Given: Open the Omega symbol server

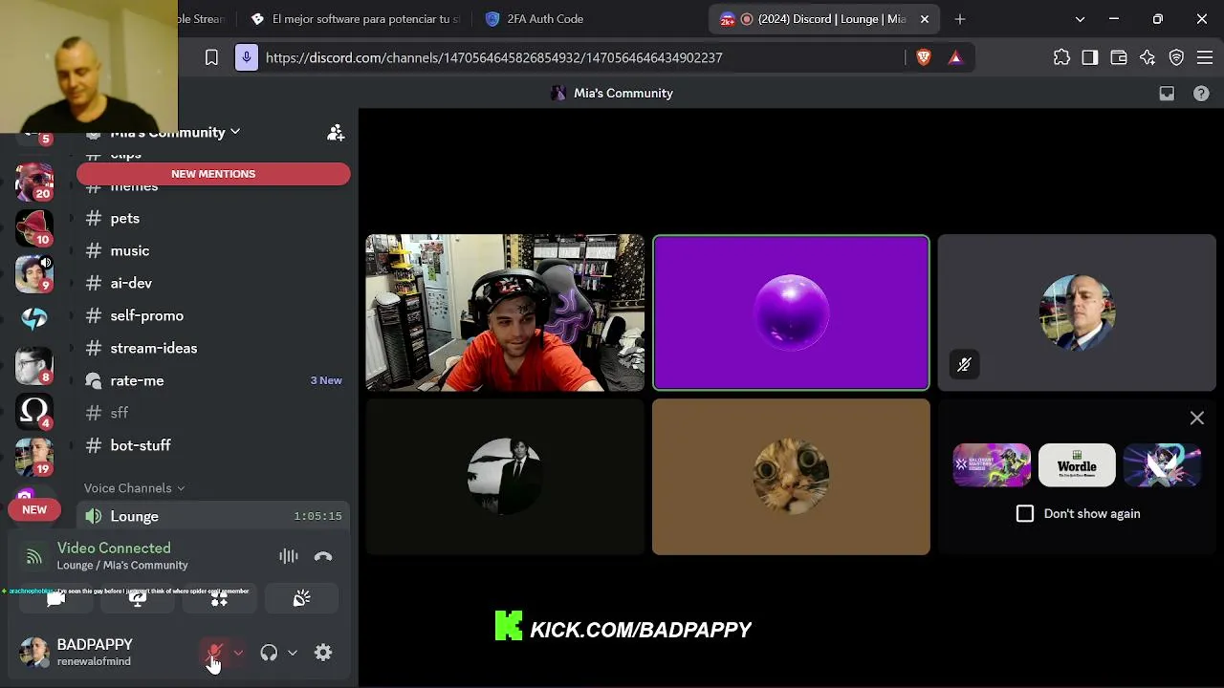Looking at the screenshot, I should pyautogui.click(x=34, y=411).
